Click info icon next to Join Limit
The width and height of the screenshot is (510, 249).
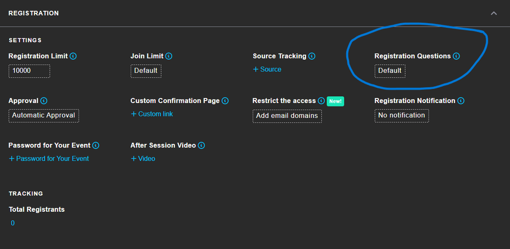pyautogui.click(x=168, y=56)
